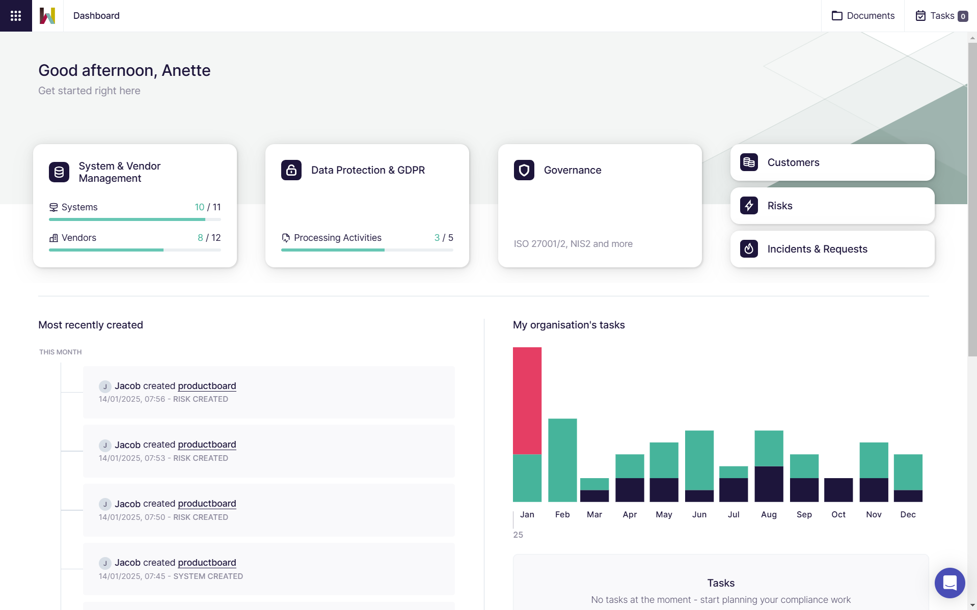
Task: Click the Incidents & Requests flame icon
Action: pyautogui.click(x=749, y=249)
